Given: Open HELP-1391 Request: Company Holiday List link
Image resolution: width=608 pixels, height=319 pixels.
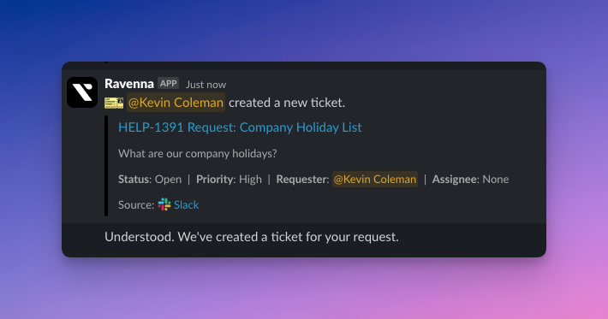Looking at the screenshot, I should click(240, 127).
